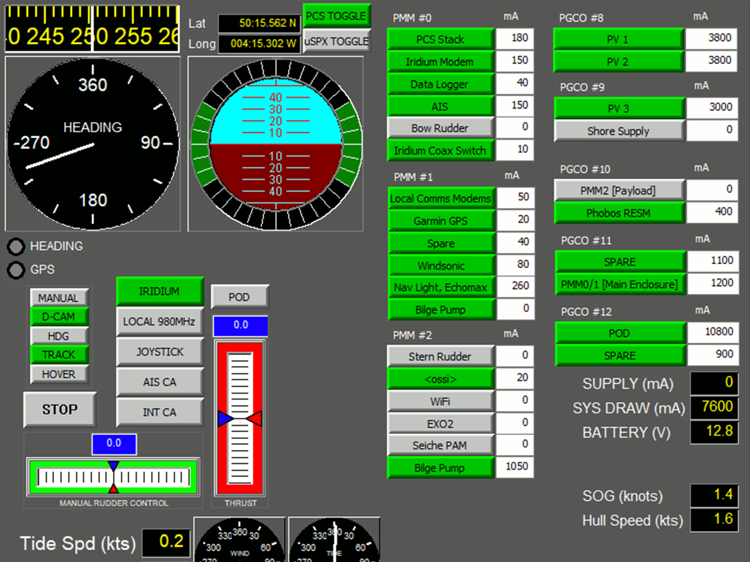Toggle the D-CAM mode button
This screenshot has width=750, height=562.
click(59, 317)
